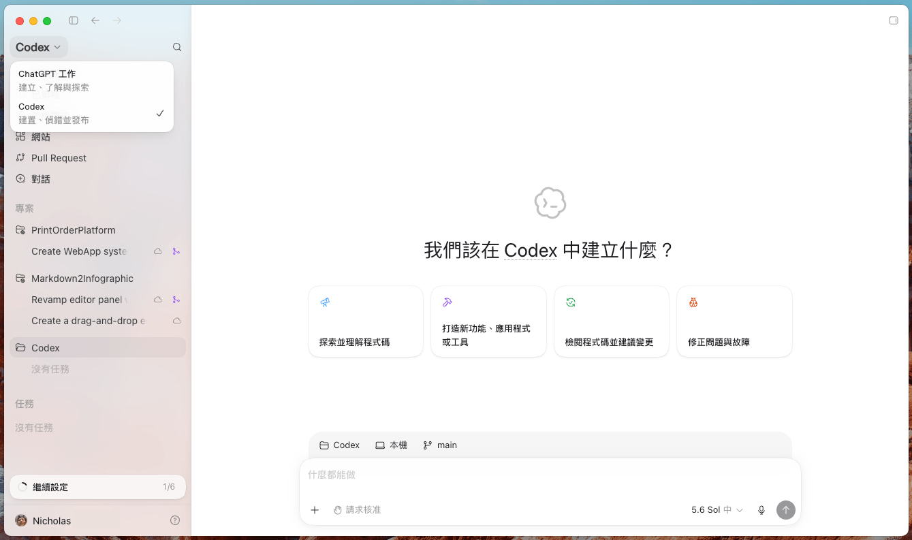Viewport: 912px width, 540px height.
Task: Choose the 修正問題與故障 suggestion card
Action: [734, 321]
